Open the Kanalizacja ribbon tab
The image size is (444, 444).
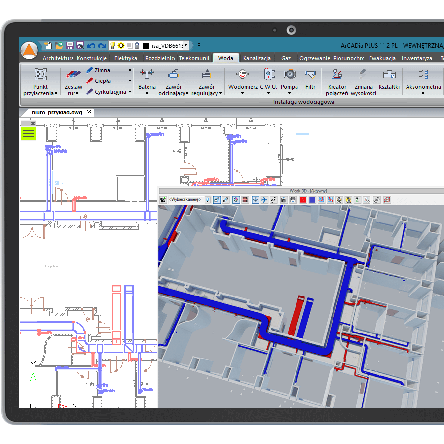pyautogui.click(x=257, y=58)
